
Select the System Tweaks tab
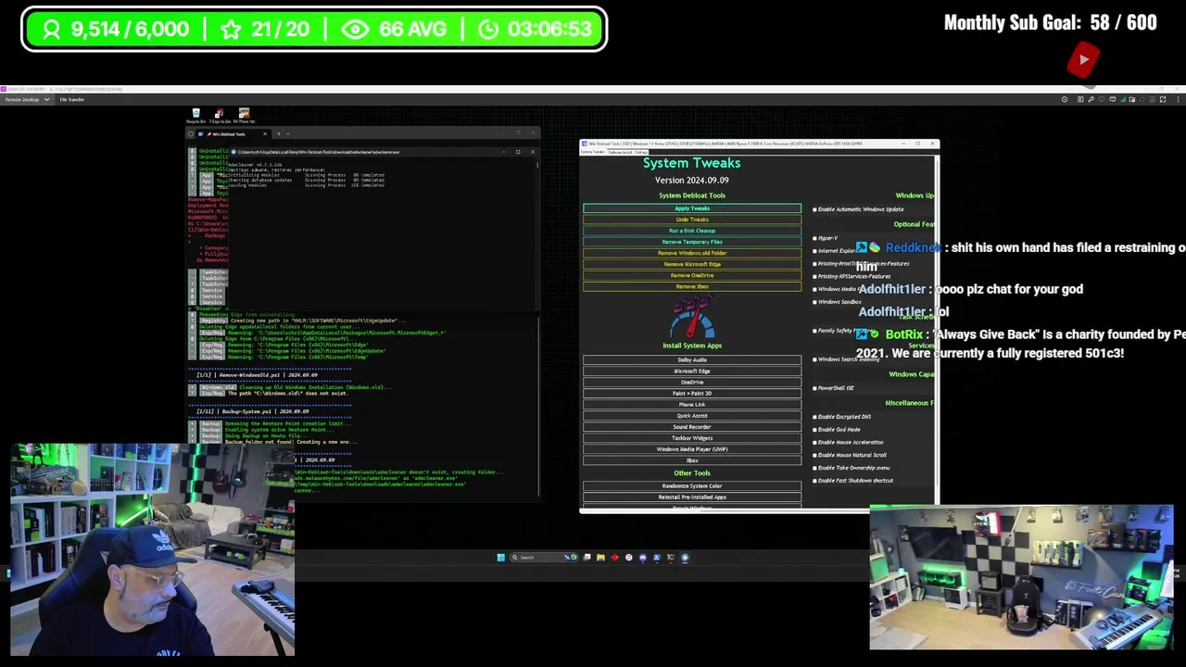pos(593,152)
